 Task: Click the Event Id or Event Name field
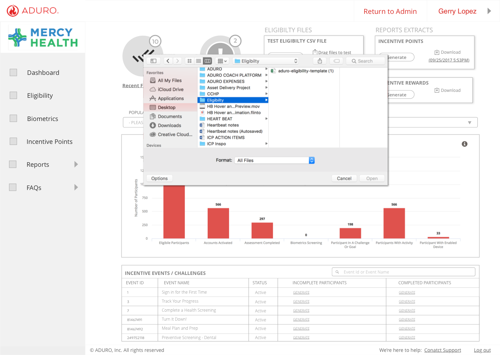(x=403, y=272)
